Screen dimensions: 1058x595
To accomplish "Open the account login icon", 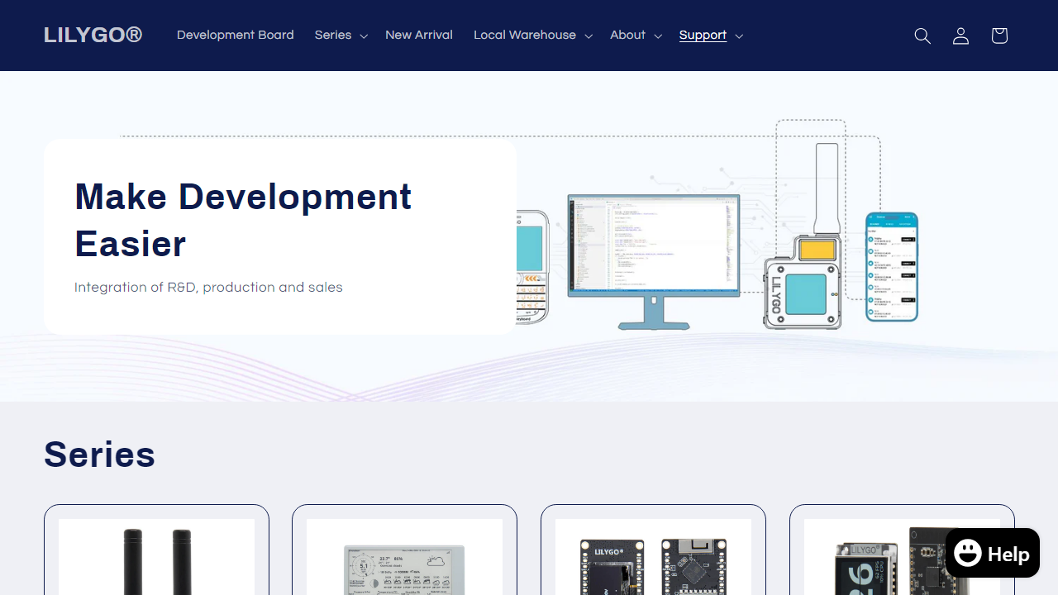I will (x=960, y=36).
